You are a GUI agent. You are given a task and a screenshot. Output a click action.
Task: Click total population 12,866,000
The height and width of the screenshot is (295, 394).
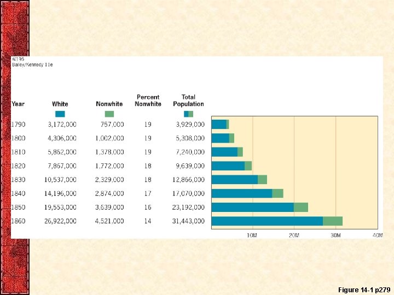[188, 180]
